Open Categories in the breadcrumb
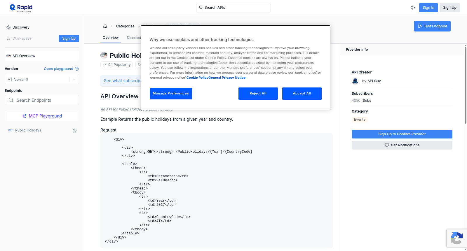 tap(125, 26)
